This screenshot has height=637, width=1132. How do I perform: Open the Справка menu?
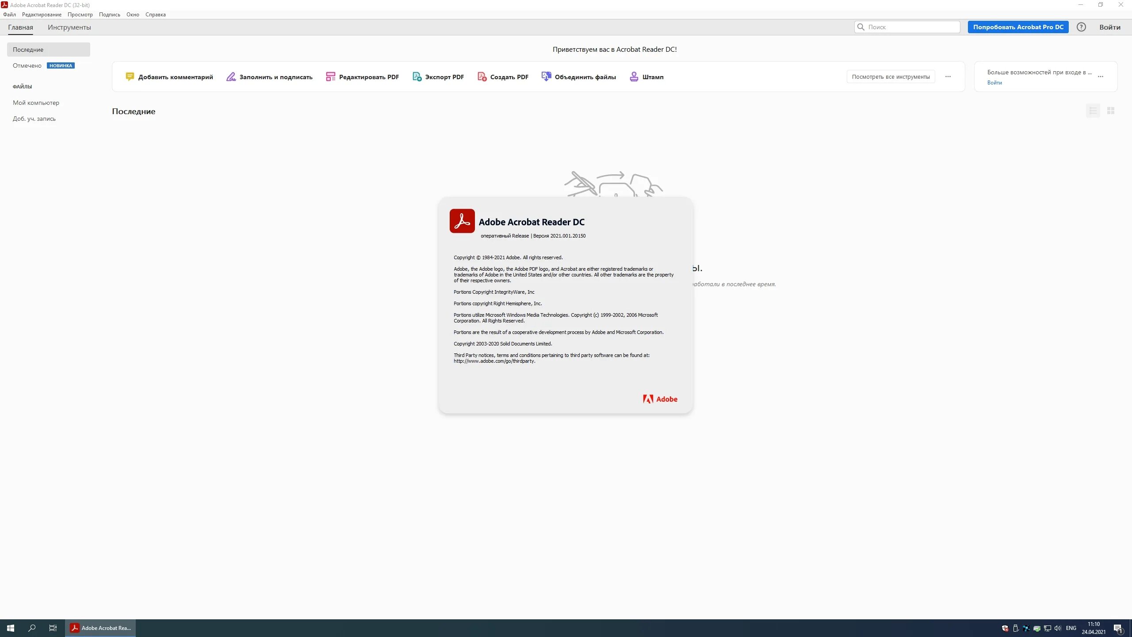(x=155, y=15)
